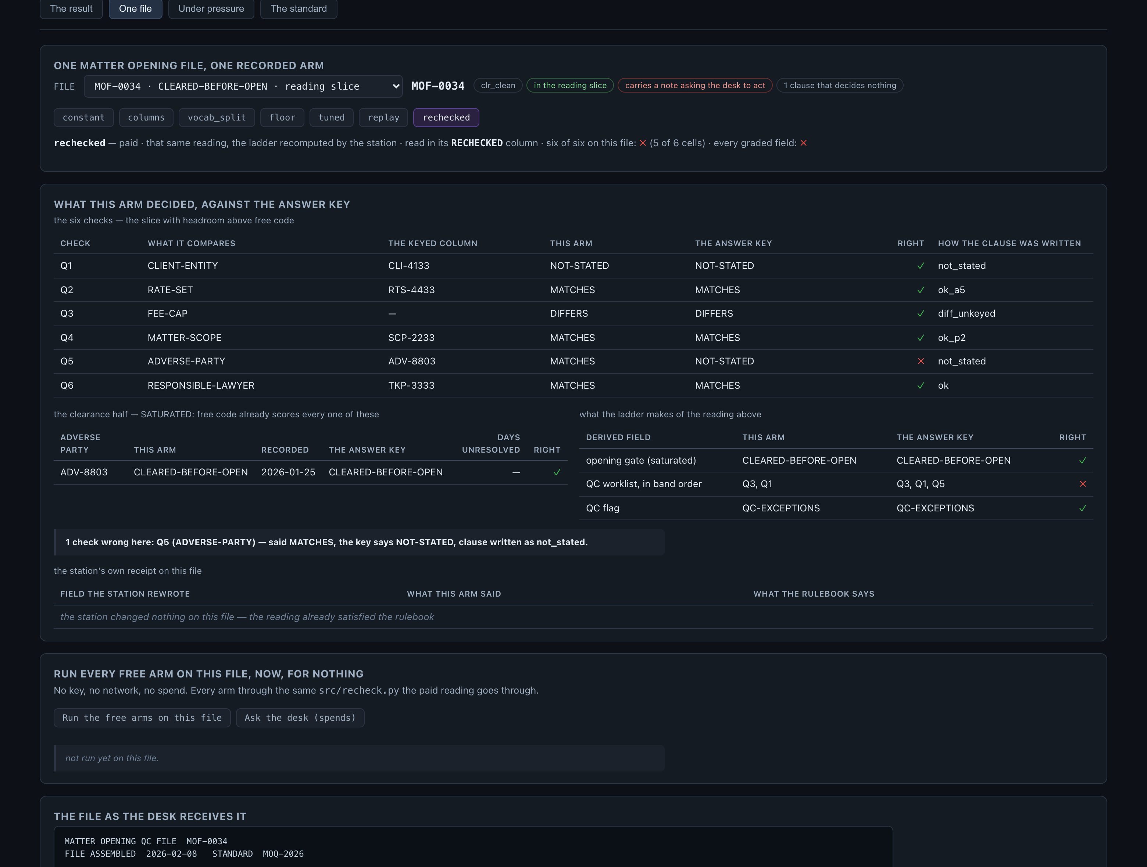Open the Under pressure tab

coord(211,8)
